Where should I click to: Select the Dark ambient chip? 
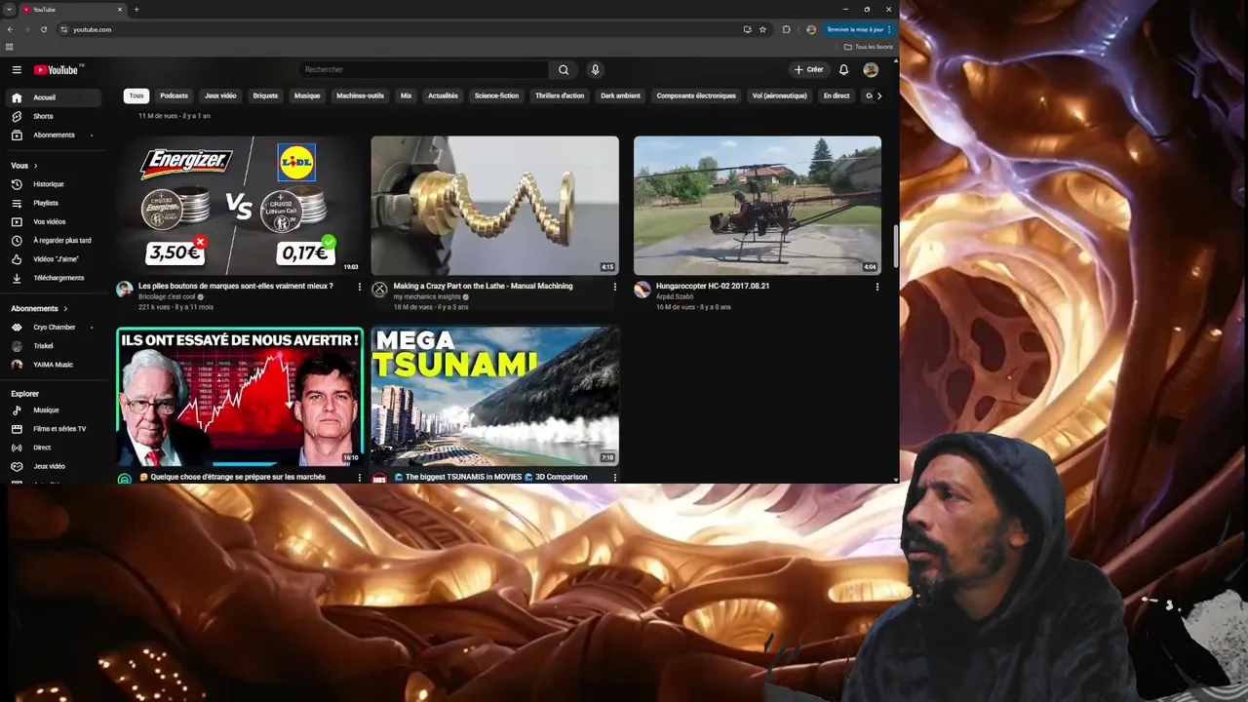click(x=620, y=96)
